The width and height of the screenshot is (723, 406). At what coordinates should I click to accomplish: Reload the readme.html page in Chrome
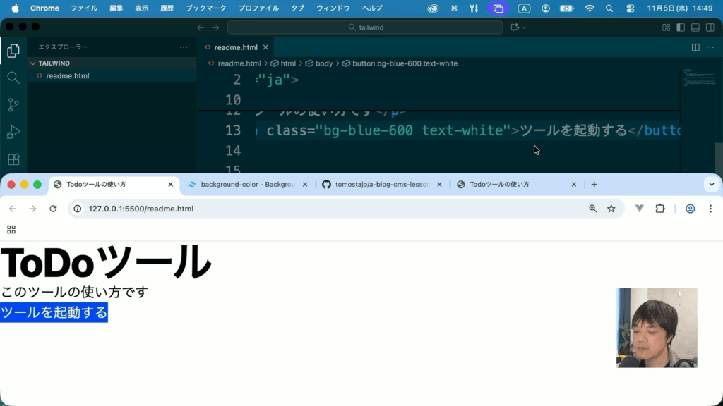pos(53,209)
